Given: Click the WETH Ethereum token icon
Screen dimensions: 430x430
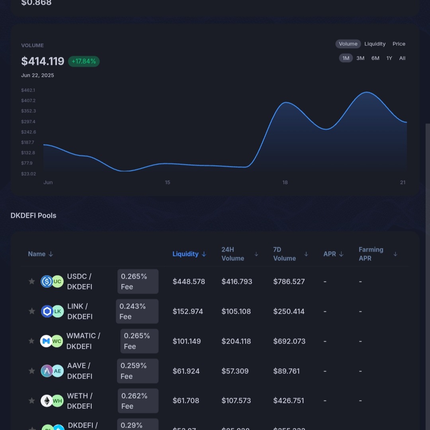Looking at the screenshot, I should click(47, 401).
